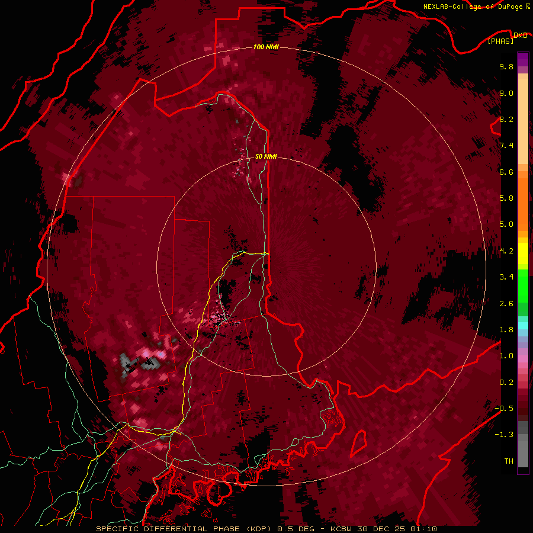The height and width of the screenshot is (533, 533).
Task: Click the 1.0 scale value
Action: pyautogui.click(x=506, y=356)
